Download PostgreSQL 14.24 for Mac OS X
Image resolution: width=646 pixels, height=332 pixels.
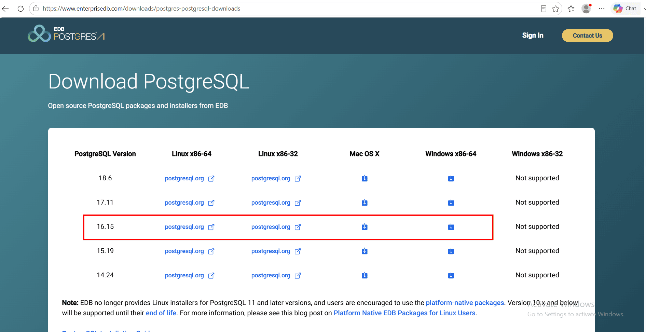365,275
